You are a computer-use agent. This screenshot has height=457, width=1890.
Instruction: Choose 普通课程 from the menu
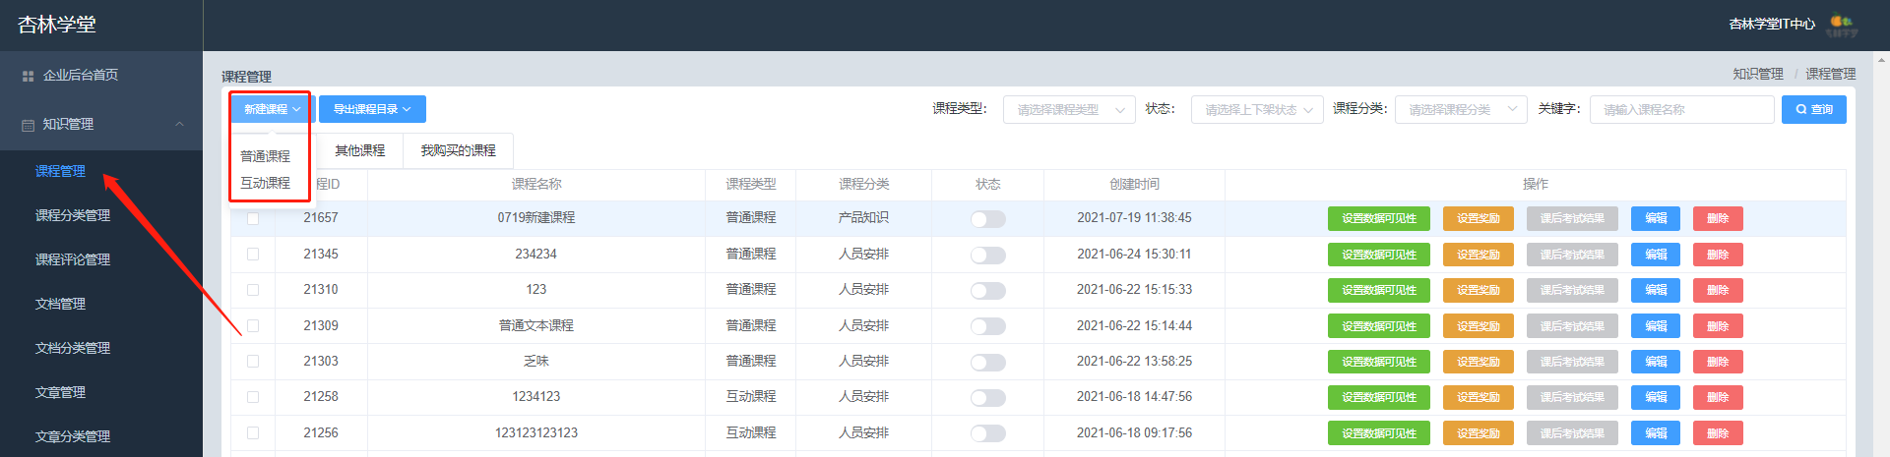(x=266, y=156)
